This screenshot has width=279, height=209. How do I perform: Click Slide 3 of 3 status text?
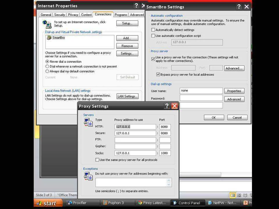tap(44, 195)
